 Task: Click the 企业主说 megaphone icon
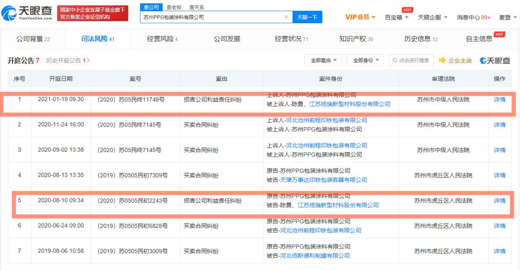442,60
